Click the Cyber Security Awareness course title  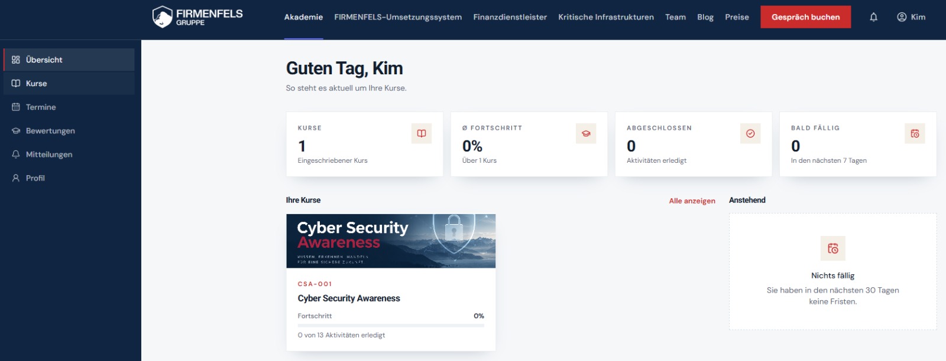(349, 298)
